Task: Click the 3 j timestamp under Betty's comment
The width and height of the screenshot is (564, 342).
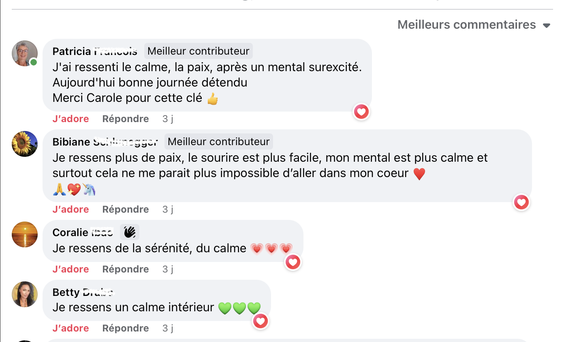Action: (x=168, y=328)
